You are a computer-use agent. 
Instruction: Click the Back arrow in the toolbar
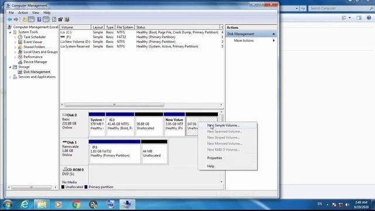(9, 19)
